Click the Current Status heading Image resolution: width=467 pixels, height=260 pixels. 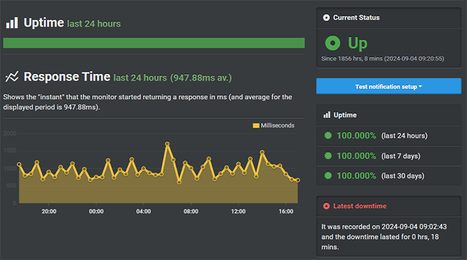(x=356, y=18)
